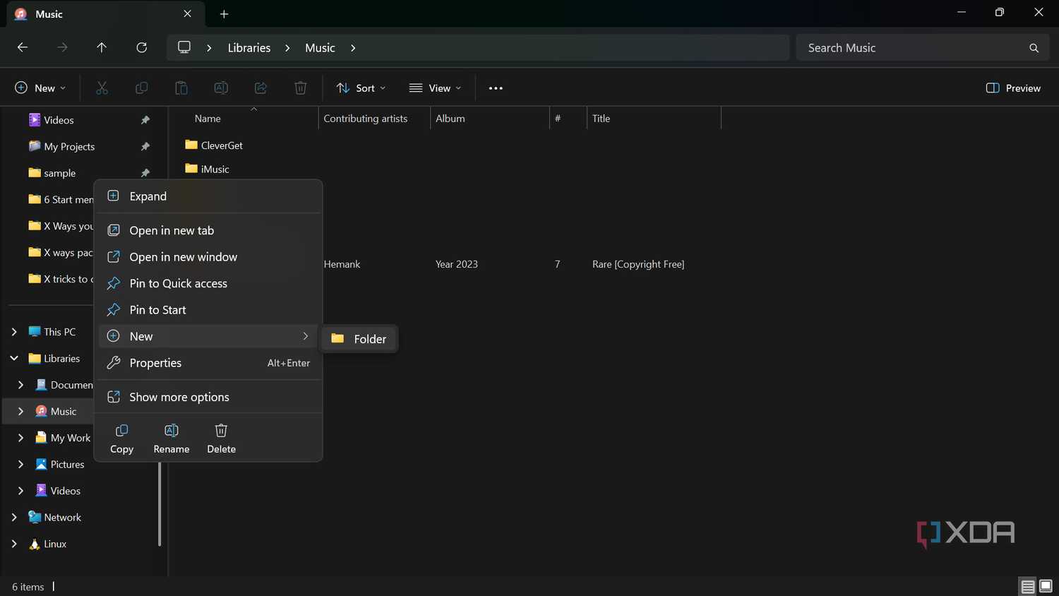The image size is (1059, 596).
Task: Toggle the Preview pane
Action: point(1013,88)
